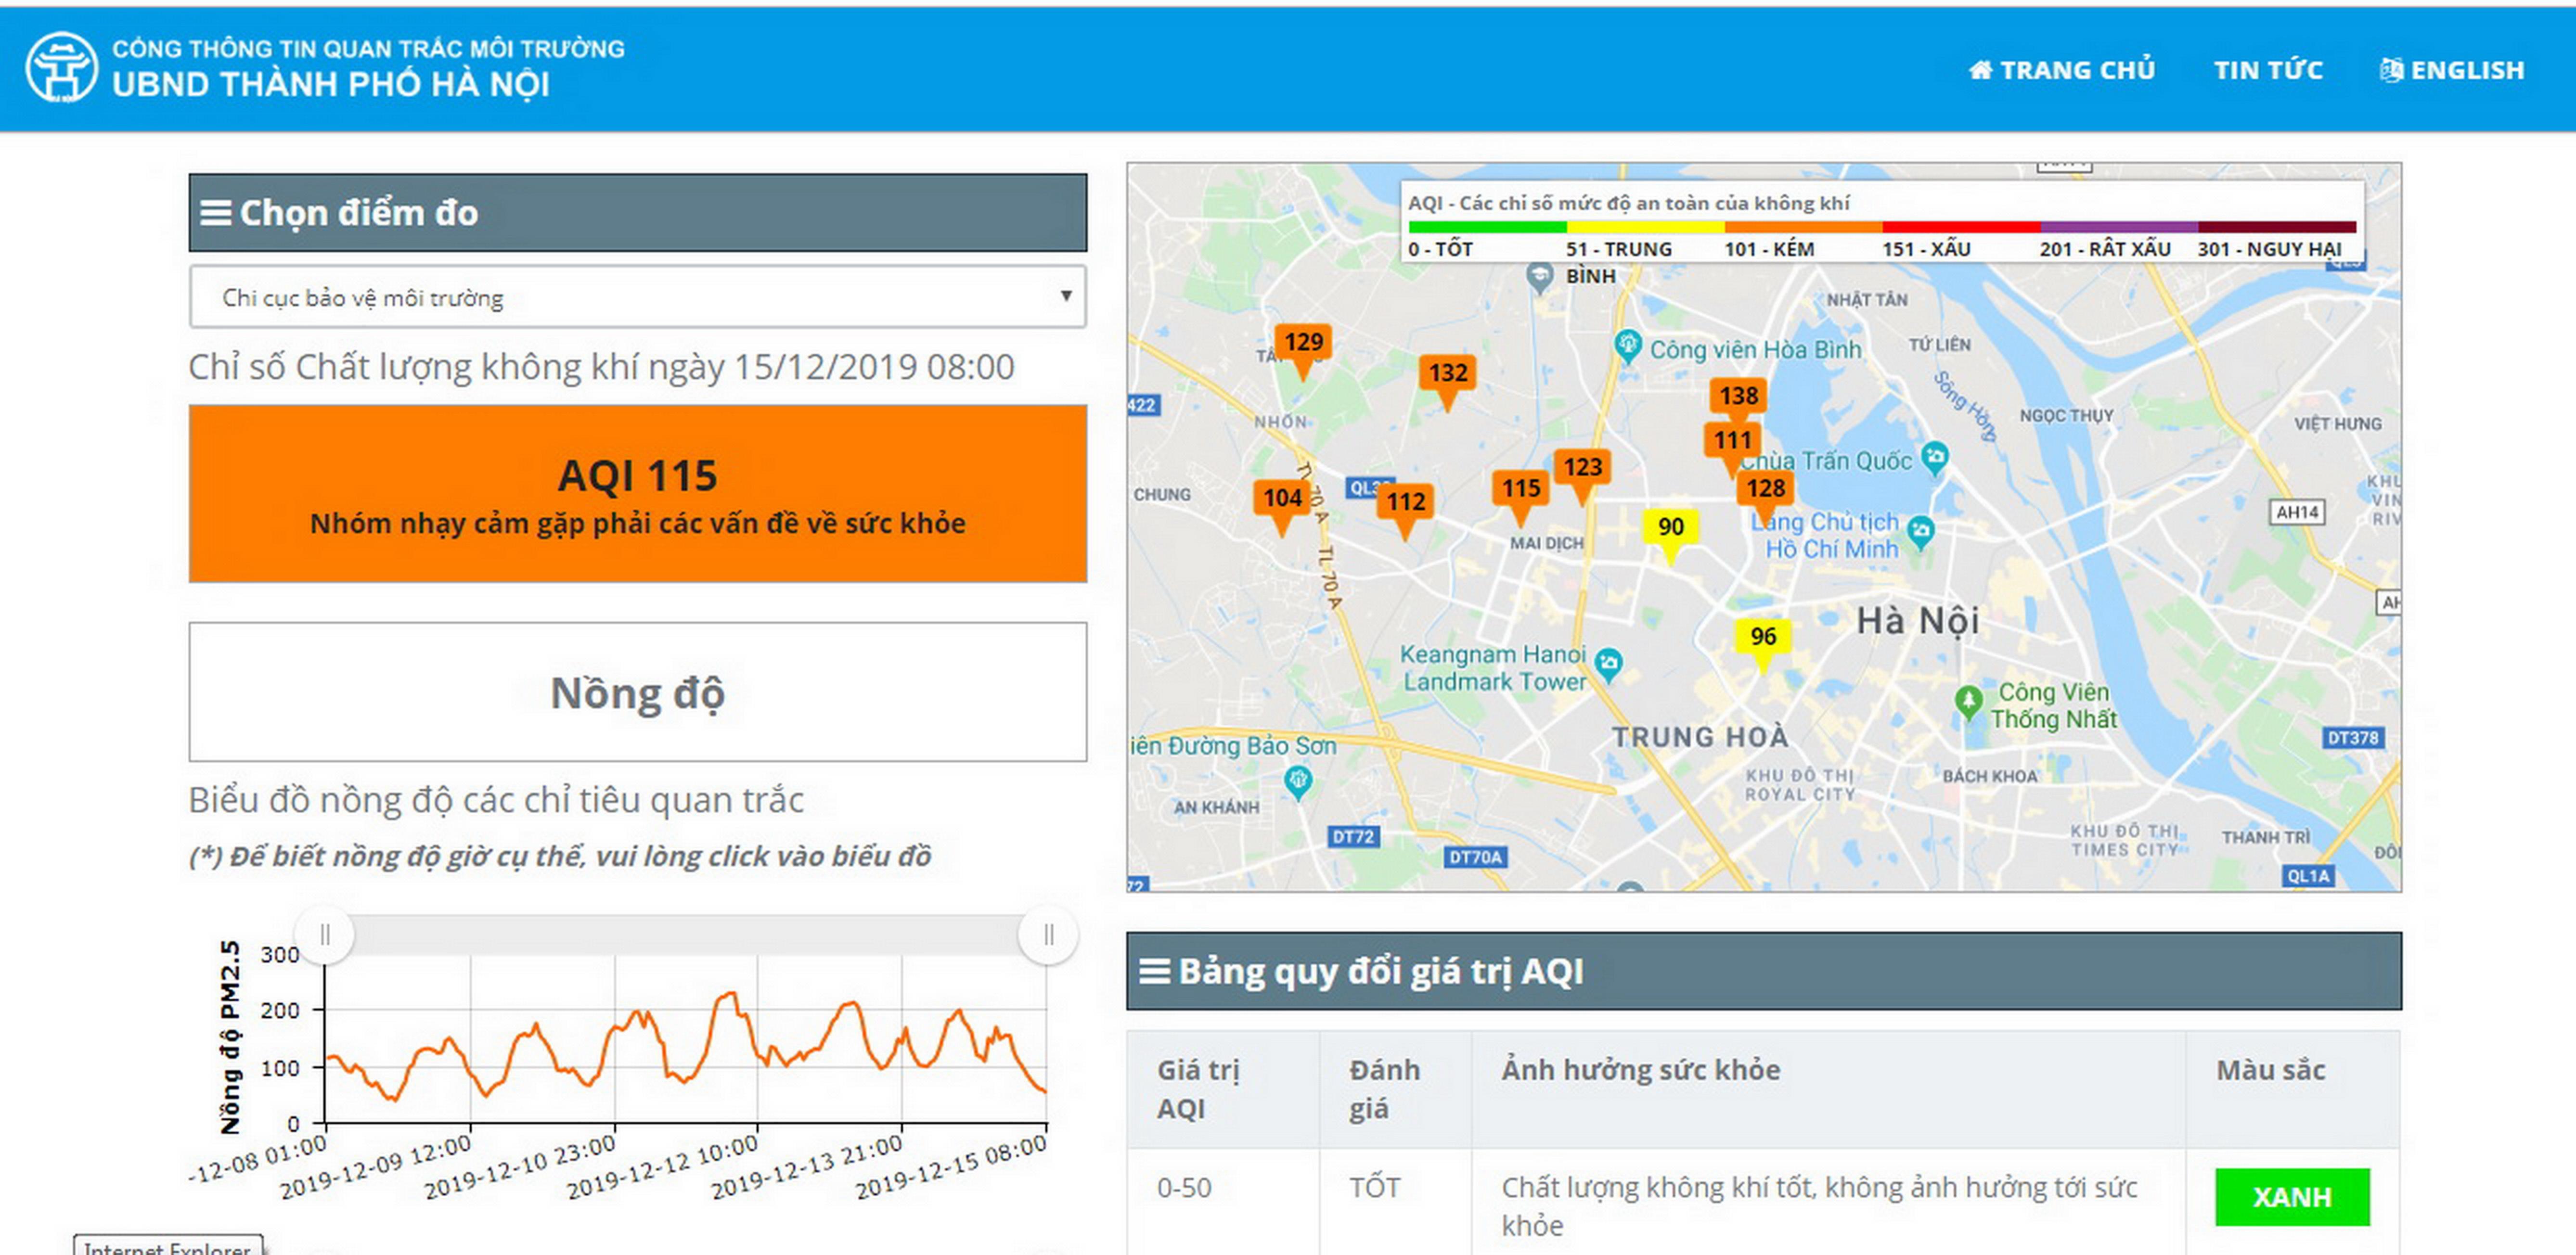Click Keangnam Hanoi Landmark Tower pin icon
This screenshot has height=1255, width=2576.
(1608, 662)
